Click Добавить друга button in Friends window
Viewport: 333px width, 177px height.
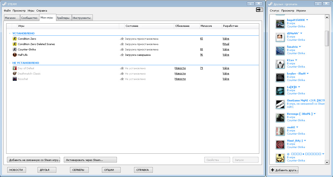tap(284, 170)
